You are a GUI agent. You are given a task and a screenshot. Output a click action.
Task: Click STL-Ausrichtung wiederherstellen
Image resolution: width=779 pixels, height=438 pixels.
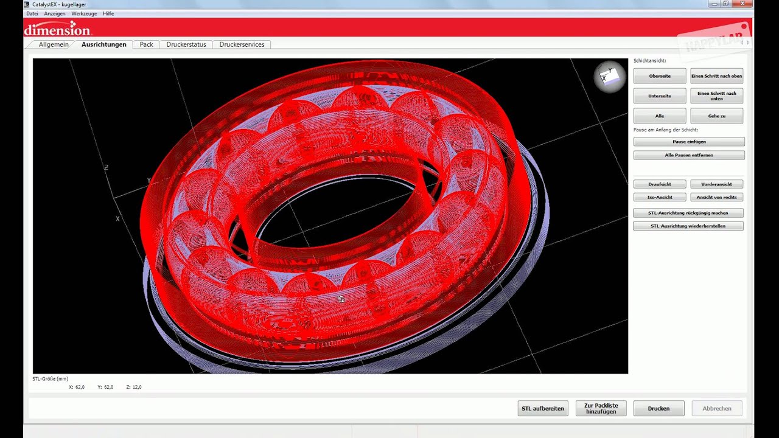[x=689, y=226]
